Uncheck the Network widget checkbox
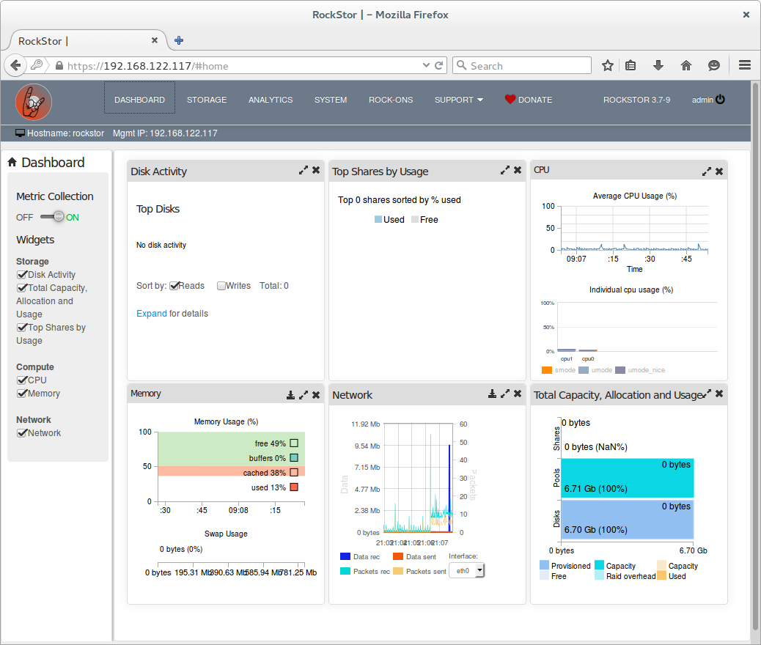Image resolution: width=761 pixels, height=645 pixels. point(22,433)
